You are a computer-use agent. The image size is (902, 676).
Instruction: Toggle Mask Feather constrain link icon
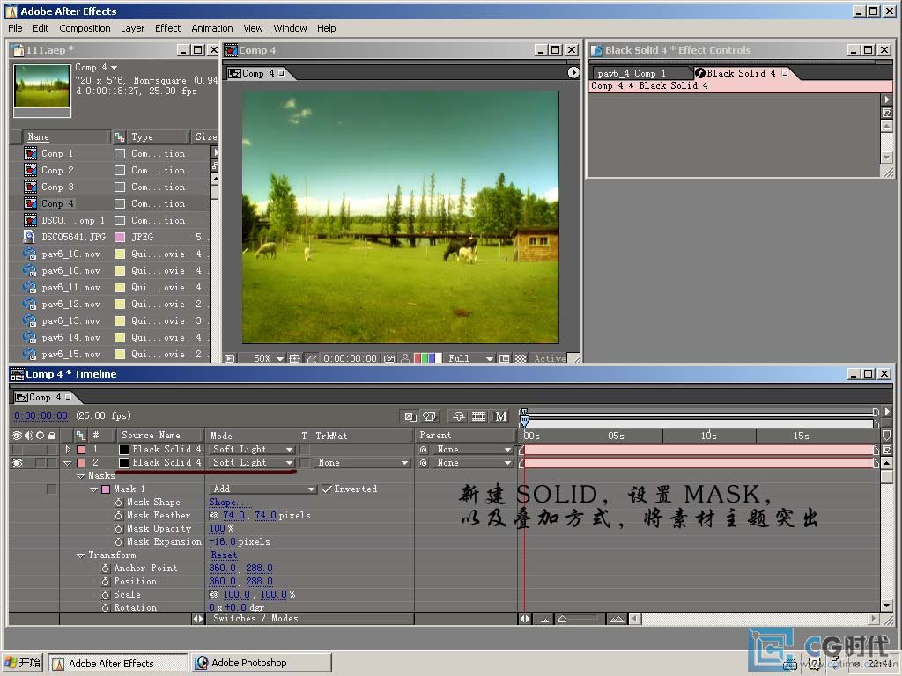214,516
